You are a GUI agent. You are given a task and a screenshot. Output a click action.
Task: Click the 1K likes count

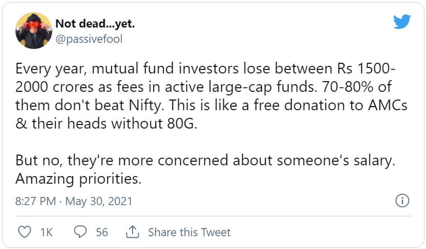click(46, 232)
